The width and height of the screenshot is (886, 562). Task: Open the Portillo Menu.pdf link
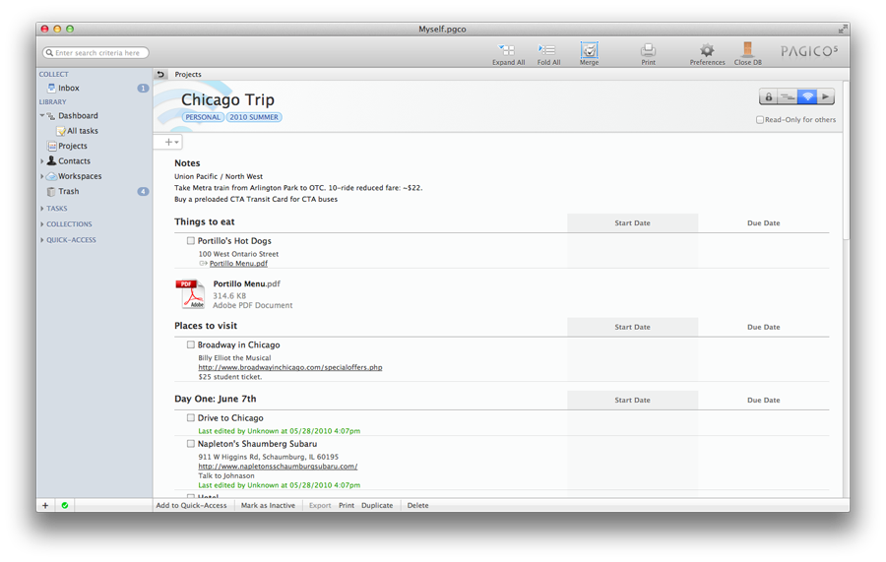(238, 263)
